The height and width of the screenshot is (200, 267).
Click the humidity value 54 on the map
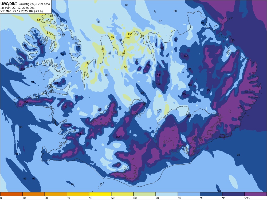coord(124,53)
